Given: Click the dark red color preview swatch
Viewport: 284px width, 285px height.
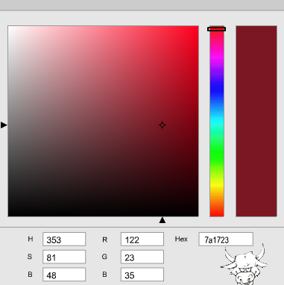Looking at the screenshot, I should [x=256, y=121].
